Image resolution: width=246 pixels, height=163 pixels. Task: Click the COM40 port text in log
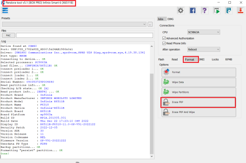coord(32,46)
